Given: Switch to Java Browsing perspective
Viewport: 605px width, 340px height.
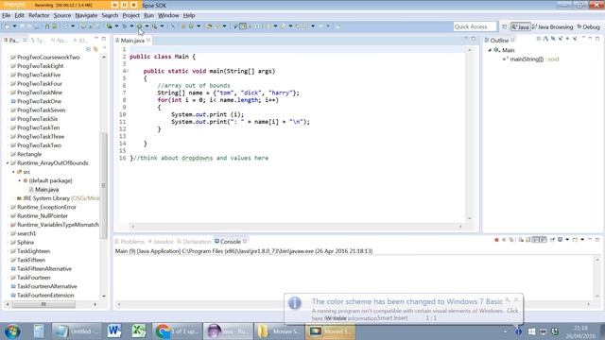Looking at the screenshot, I should [552, 27].
